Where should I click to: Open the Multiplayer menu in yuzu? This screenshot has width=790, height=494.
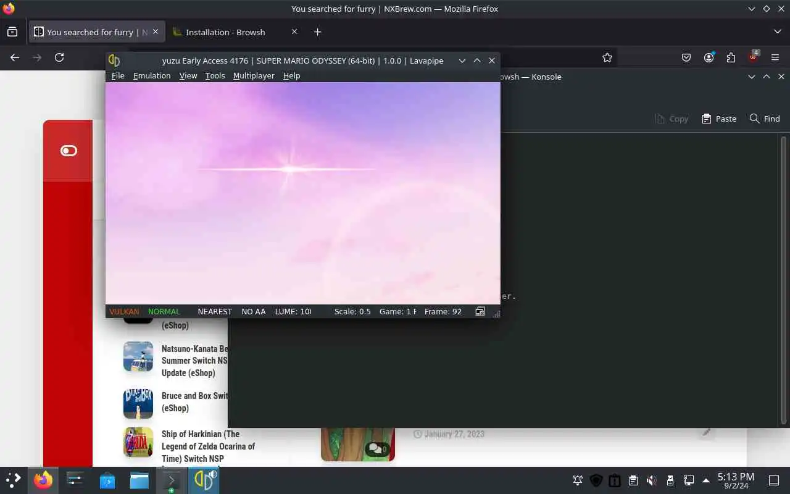click(x=254, y=75)
